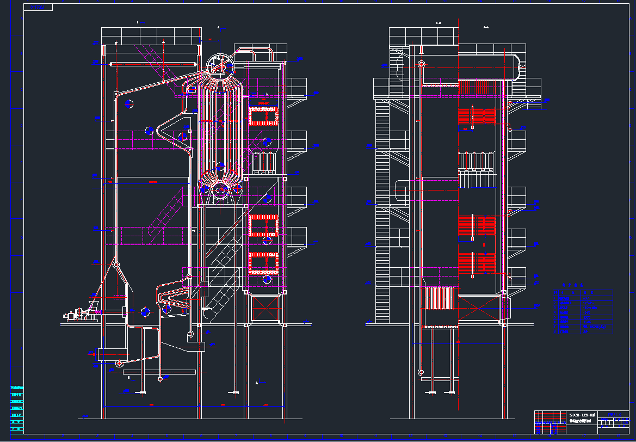This screenshot has width=636, height=442.
Task: Select the drawing number box in title block
Action: click(614, 415)
